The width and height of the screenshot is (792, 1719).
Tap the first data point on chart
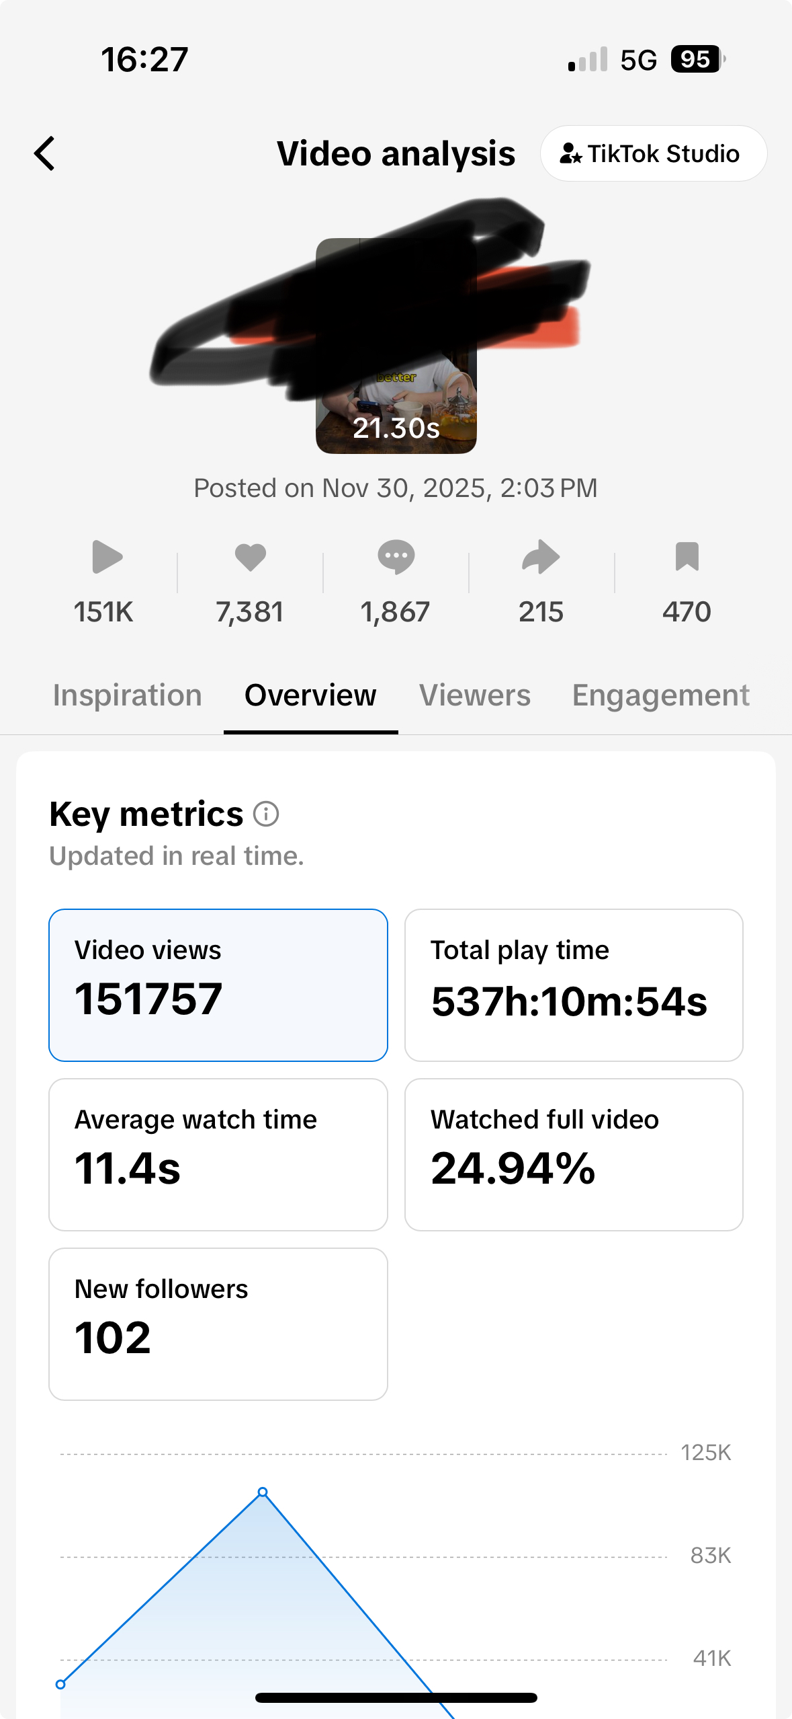pyautogui.click(x=60, y=1684)
